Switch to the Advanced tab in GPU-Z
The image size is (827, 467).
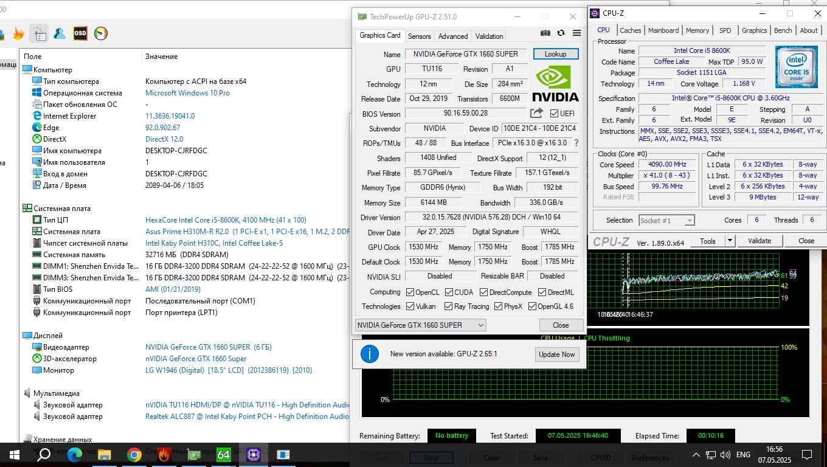[x=453, y=36]
